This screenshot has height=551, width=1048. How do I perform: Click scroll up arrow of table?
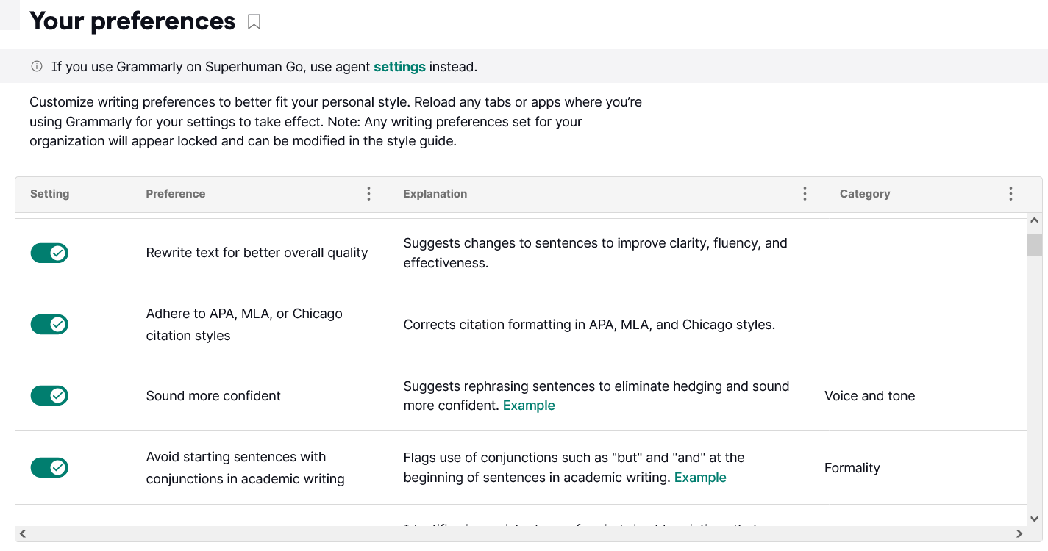pos(1034,220)
